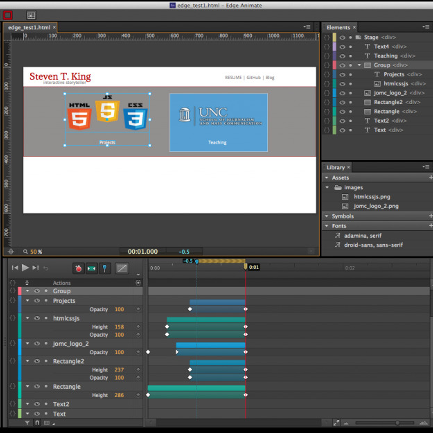The width and height of the screenshot is (433, 433).
Task: Toggle the red Auto-Keyframe stopwatch button
Action: 78,268
